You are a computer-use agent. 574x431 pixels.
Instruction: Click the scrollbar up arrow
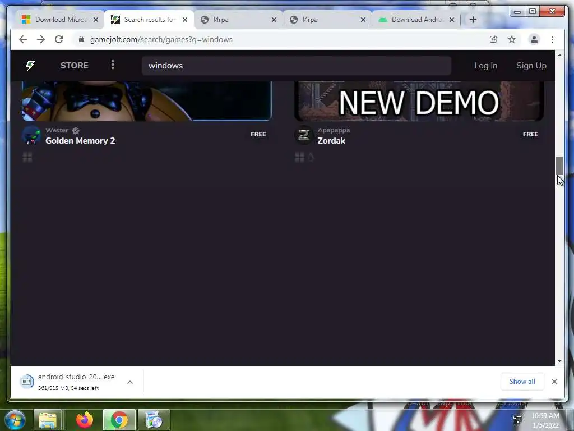coord(559,55)
